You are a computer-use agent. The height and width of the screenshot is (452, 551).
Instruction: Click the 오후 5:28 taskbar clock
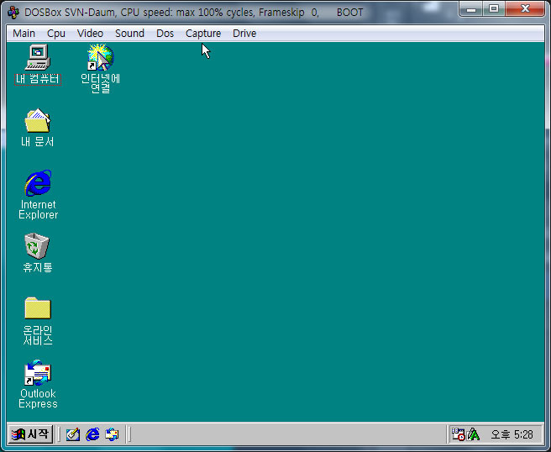(512, 435)
